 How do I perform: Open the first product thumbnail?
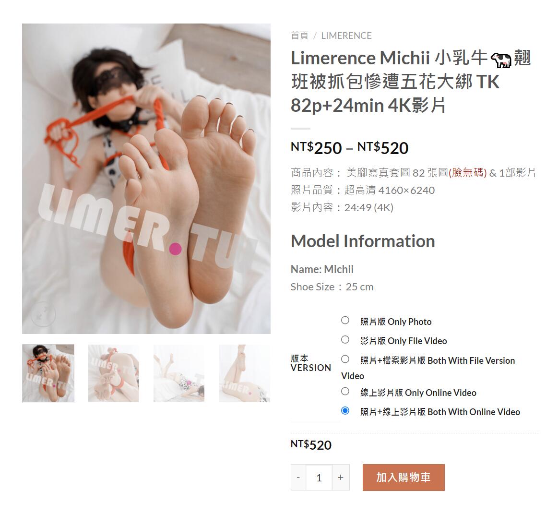click(48, 373)
